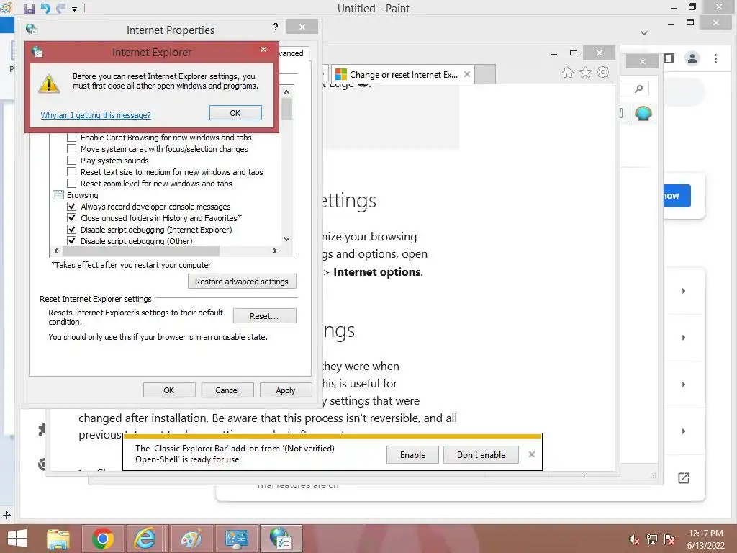Image resolution: width=737 pixels, height=553 pixels.
Task: Click the teal shell extension icon
Action: (643, 113)
